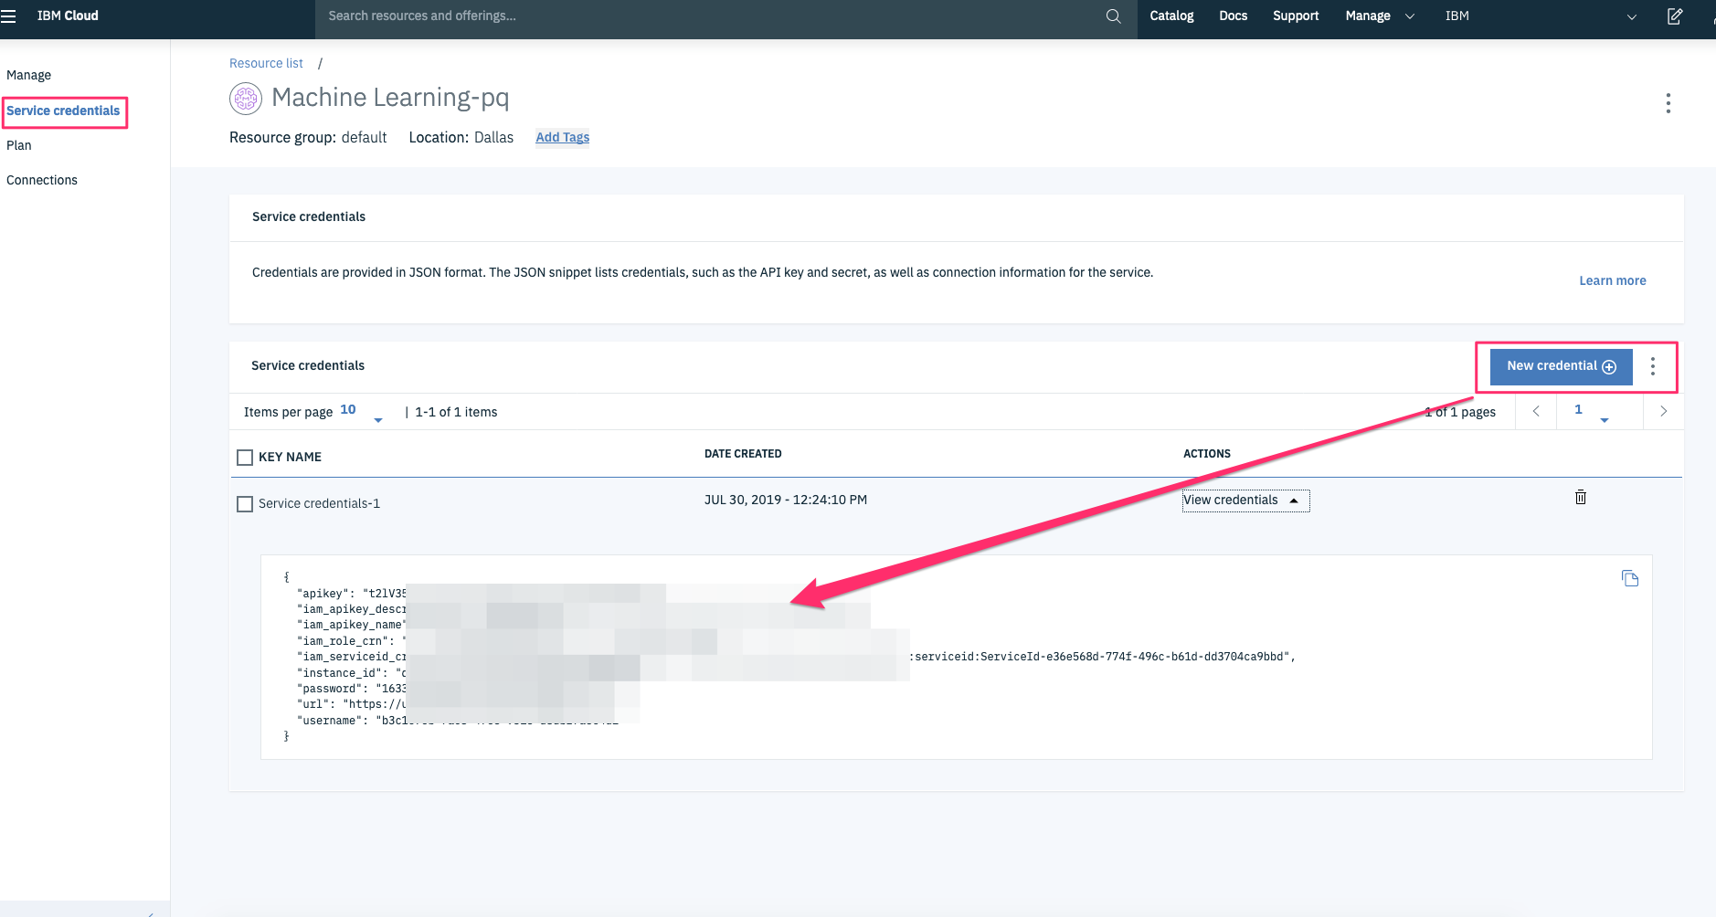
Task: Click the "1-1 of 1 items" text
Action: (456, 412)
